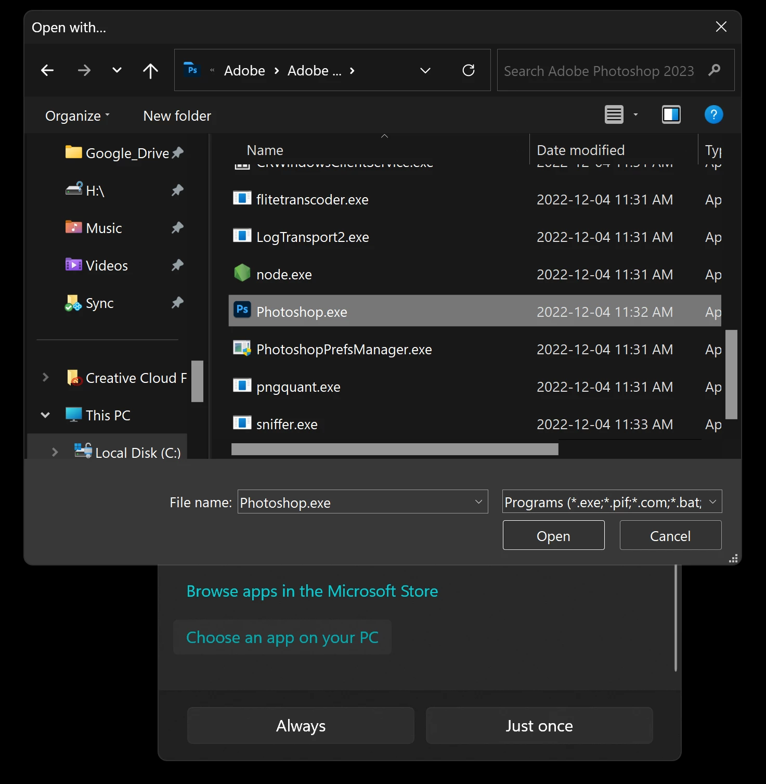Expand the File name dropdown arrow
766x784 pixels.
point(478,502)
